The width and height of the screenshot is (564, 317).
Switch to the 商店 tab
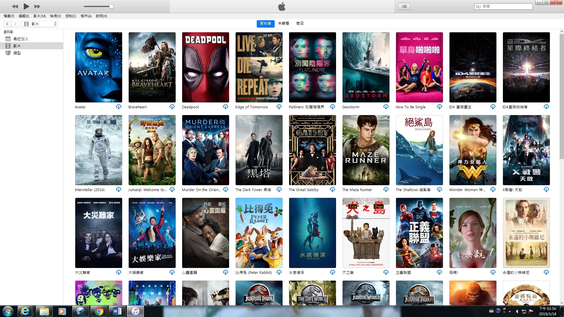click(x=300, y=23)
